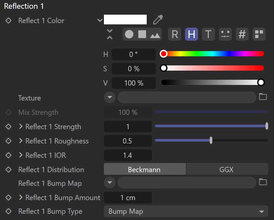The width and height of the screenshot is (274, 220).
Task: Open the color swatches grid icon
Action: [259, 34]
